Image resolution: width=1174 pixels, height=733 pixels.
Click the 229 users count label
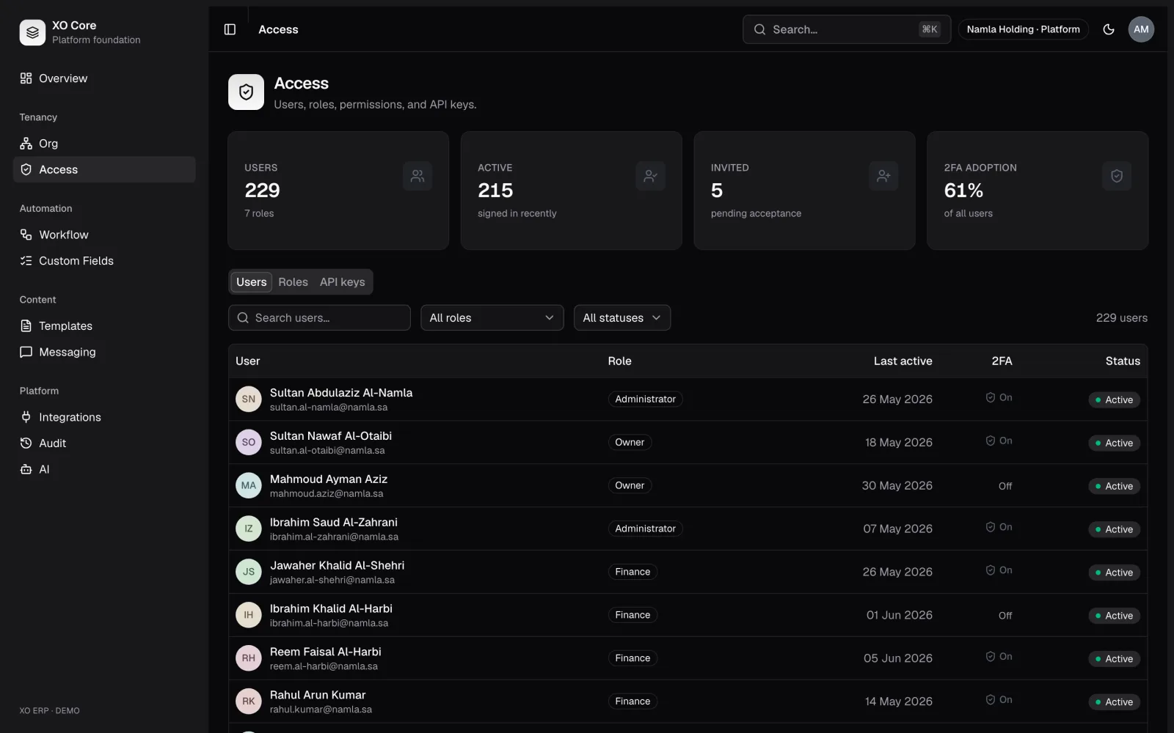pos(1121,318)
